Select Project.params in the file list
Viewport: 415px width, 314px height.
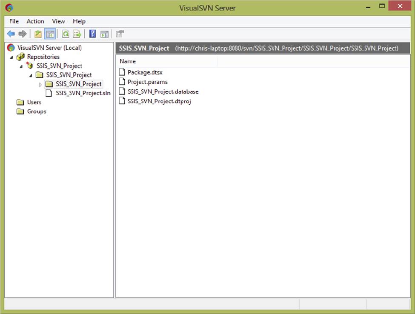click(x=147, y=82)
